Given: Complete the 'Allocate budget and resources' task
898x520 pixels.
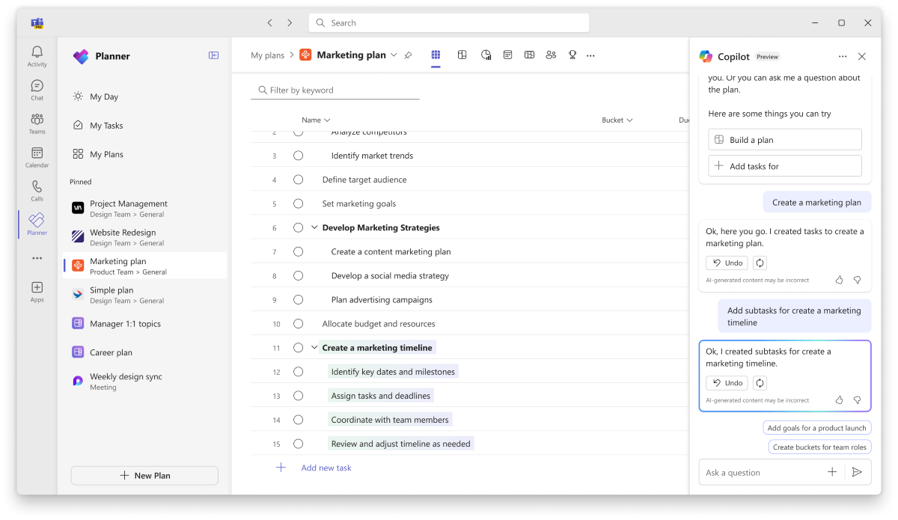Looking at the screenshot, I should pyautogui.click(x=299, y=323).
